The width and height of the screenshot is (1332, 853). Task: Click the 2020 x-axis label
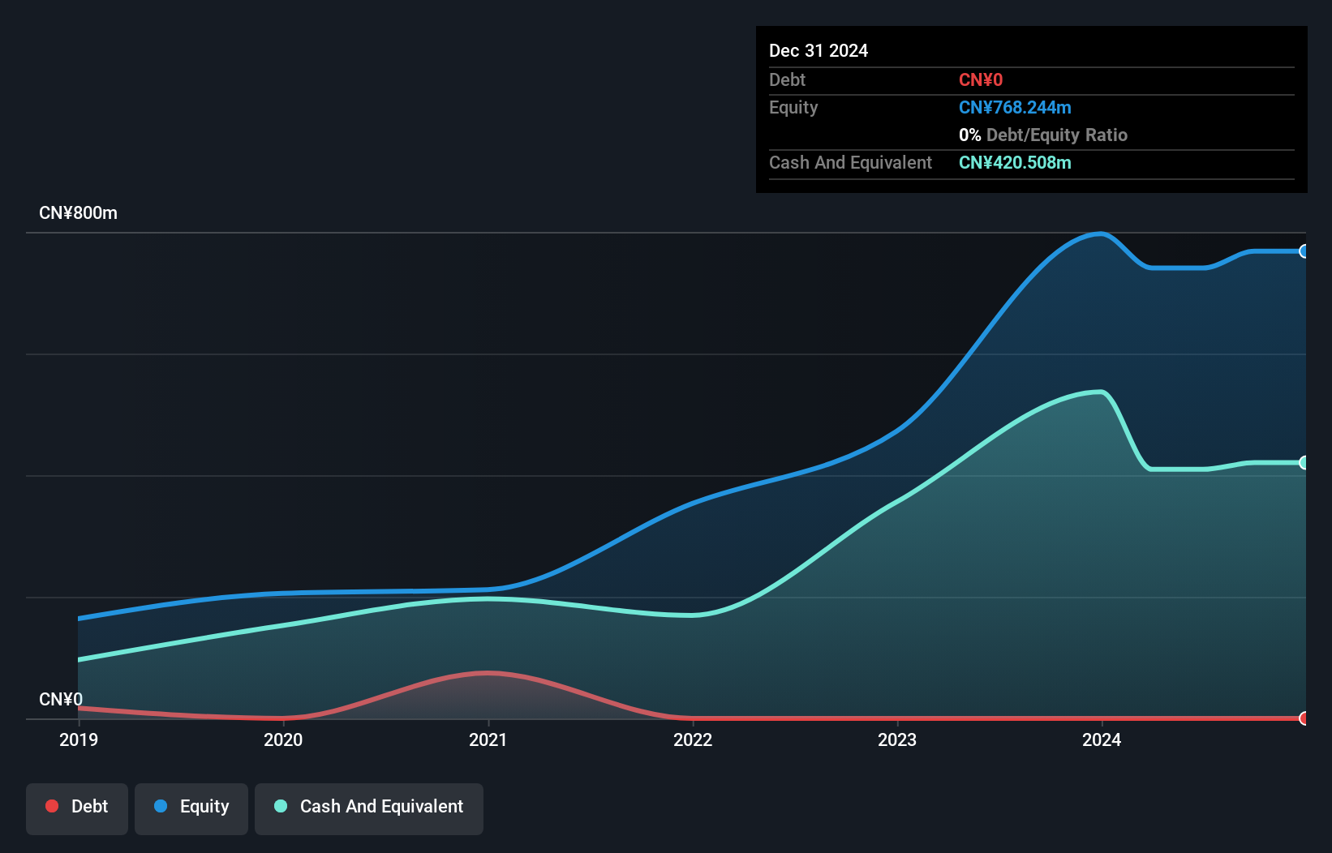283,739
